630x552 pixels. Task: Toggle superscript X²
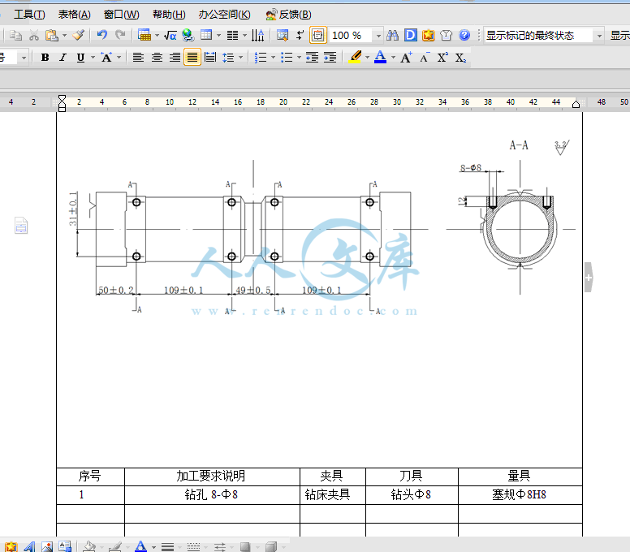442,58
